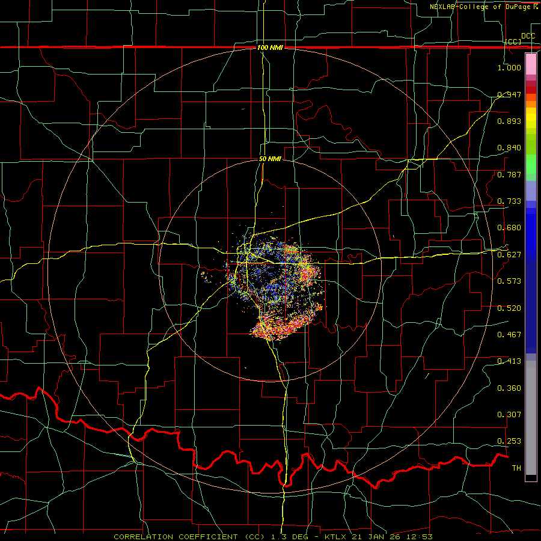The height and width of the screenshot is (541, 541).
Task: Click the 100 NMI range ring label
Action: pos(270,47)
